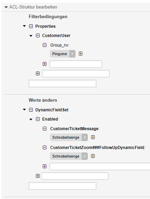Image resolution: width=150 pixels, height=199 pixels.
Task: Add value next to Pinguine tag
Action: point(81,54)
